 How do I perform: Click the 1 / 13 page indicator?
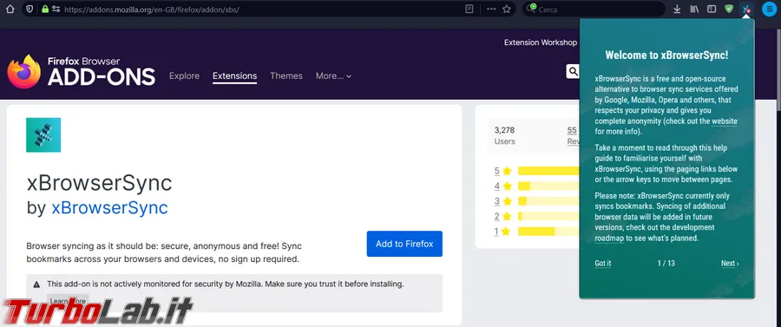click(666, 264)
